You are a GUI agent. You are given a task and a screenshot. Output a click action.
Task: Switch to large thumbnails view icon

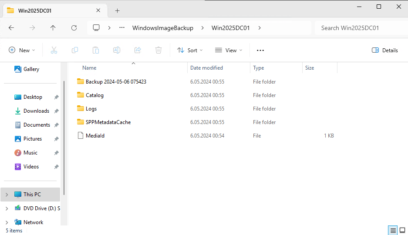point(403,230)
